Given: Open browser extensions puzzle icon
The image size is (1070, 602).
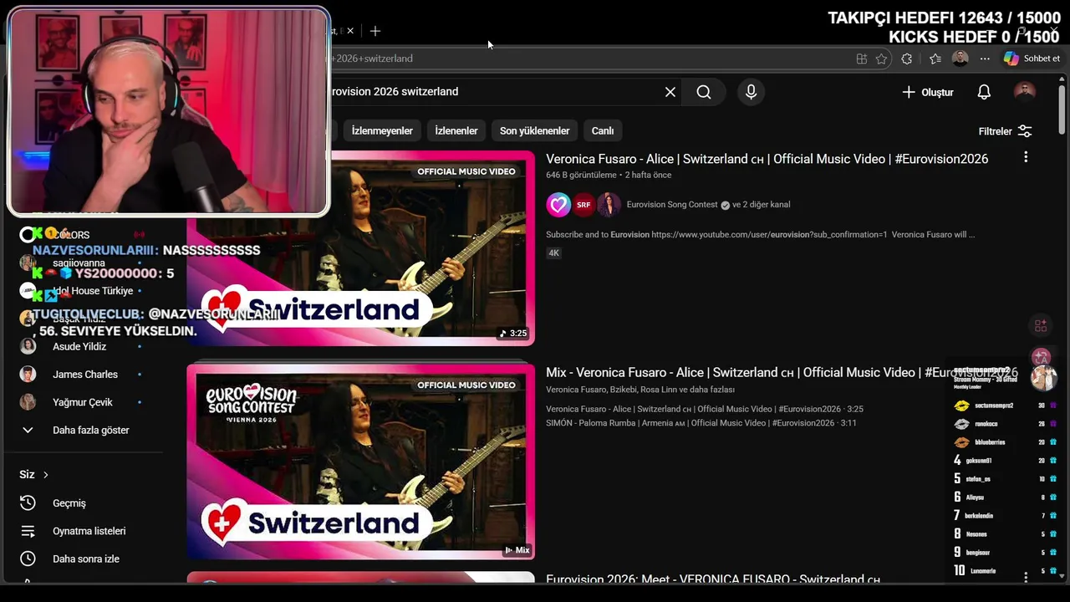Looking at the screenshot, I should pyautogui.click(x=907, y=59).
